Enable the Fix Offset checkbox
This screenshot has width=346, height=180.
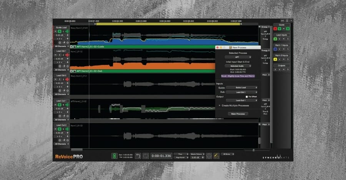[x=247, y=97]
